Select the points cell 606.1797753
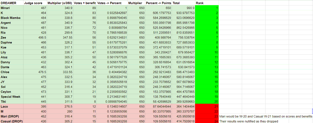Image resolution: width=313 pixels, height=123 pixels. [159, 13]
